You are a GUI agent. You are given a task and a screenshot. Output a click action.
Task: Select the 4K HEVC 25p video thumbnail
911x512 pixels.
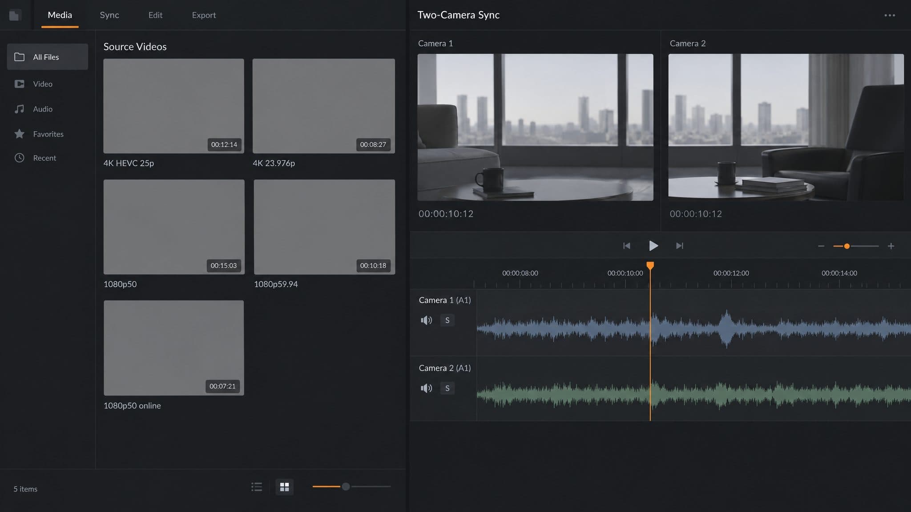point(173,106)
